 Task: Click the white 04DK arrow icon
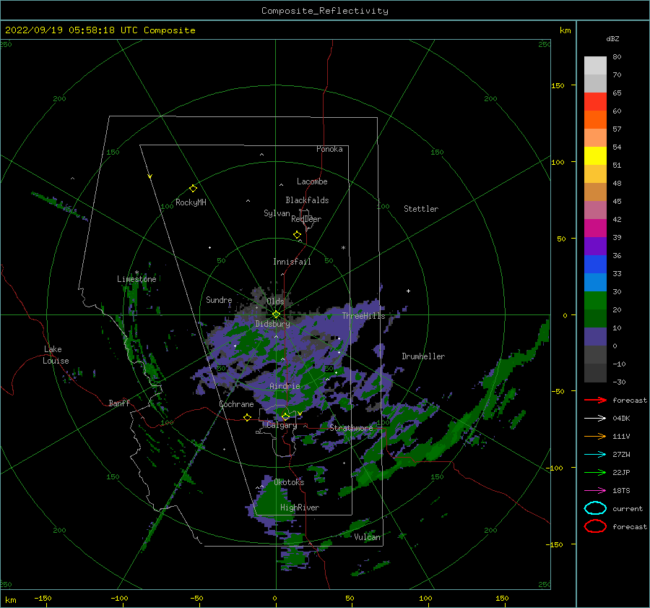click(x=595, y=418)
